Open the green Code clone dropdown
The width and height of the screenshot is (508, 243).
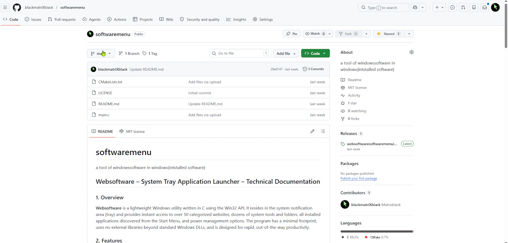315,53
